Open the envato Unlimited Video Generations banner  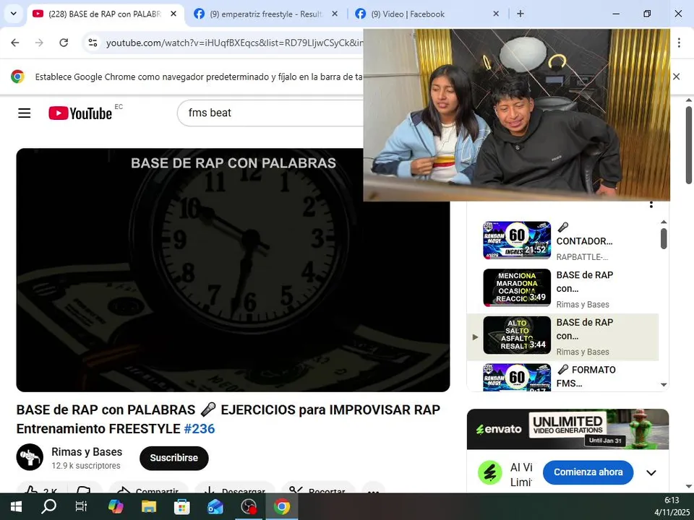click(x=568, y=429)
